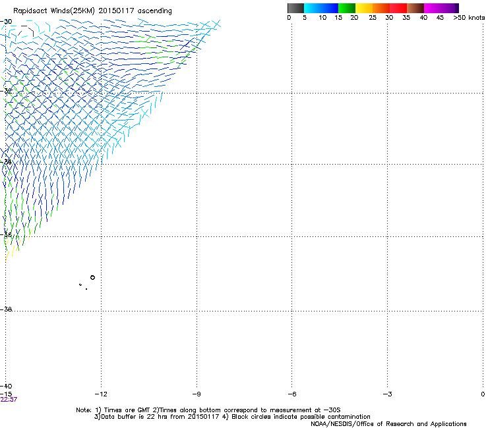Screen dimensions: 488x428
Task: Click the 'NOAA/NESDIS/Office of Research and Applications' credit
Action: 388,424
